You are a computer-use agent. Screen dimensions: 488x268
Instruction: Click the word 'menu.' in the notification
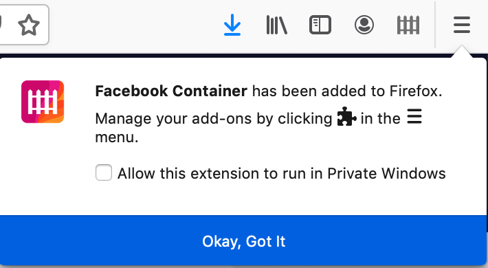tap(117, 137)
